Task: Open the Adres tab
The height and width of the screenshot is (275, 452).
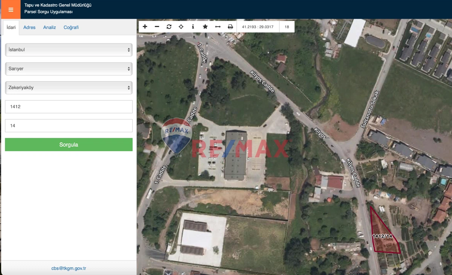Action: [29, 27]
